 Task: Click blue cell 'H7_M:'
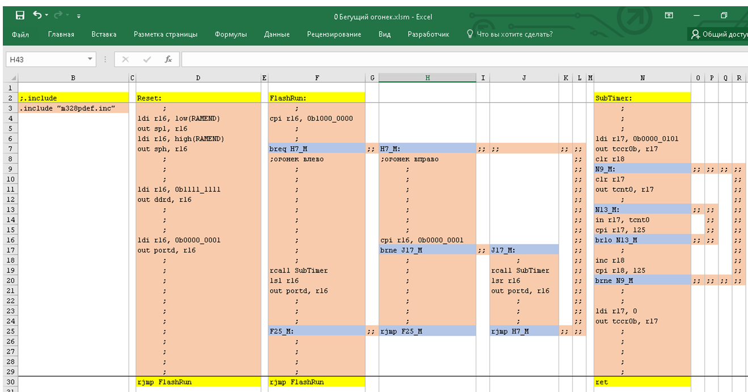click(427, 149)
